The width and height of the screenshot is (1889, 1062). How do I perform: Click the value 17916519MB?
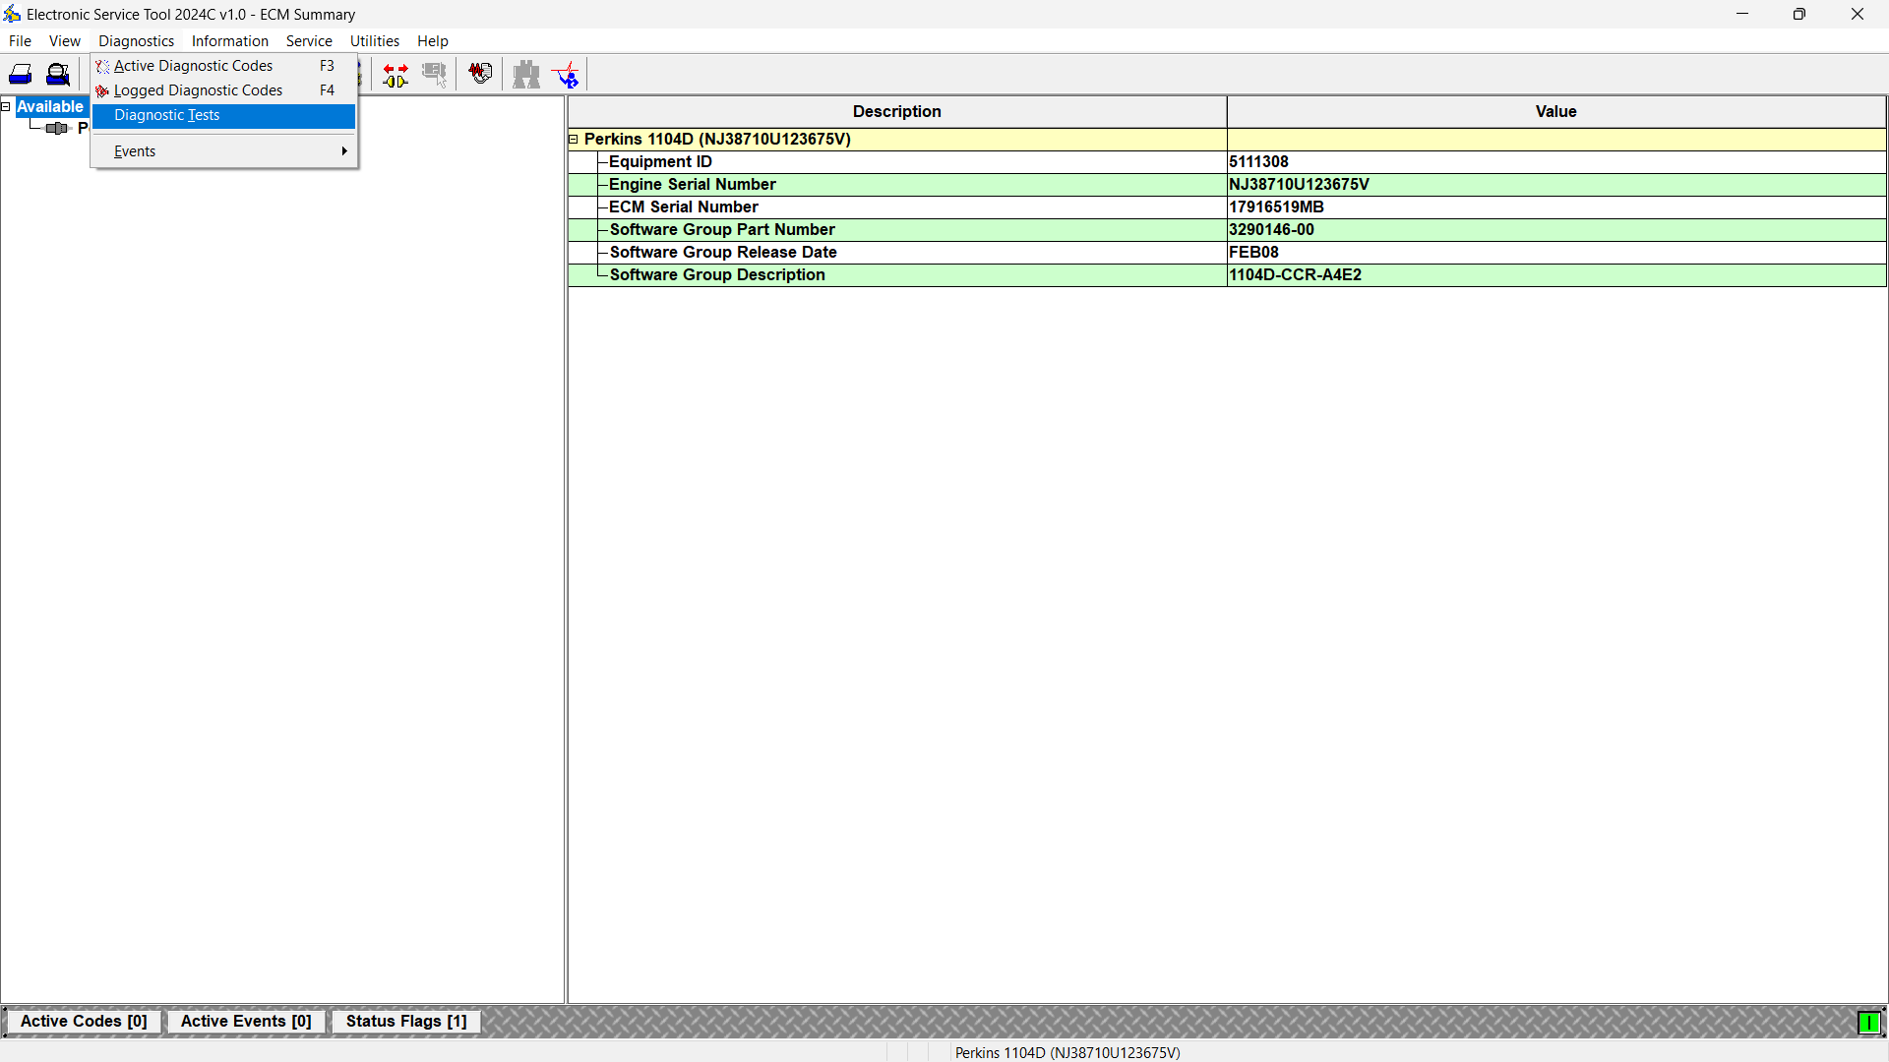[1276, 207]
